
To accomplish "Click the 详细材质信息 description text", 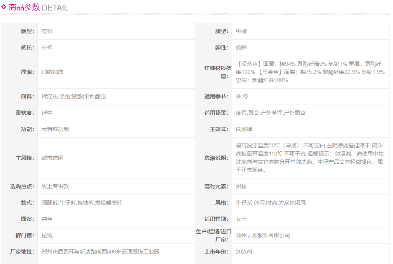I will click(310, 72).
